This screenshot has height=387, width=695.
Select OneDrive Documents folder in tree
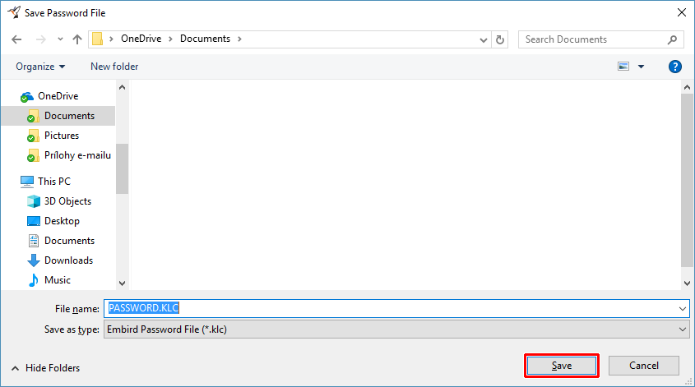(x=69, y=116)
